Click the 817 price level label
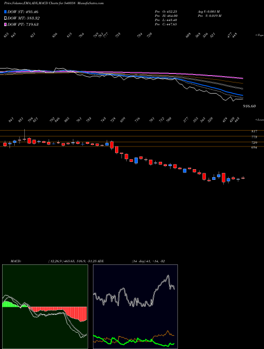The height and width of the screenshot is (349, 264). [x=254, y=132]
